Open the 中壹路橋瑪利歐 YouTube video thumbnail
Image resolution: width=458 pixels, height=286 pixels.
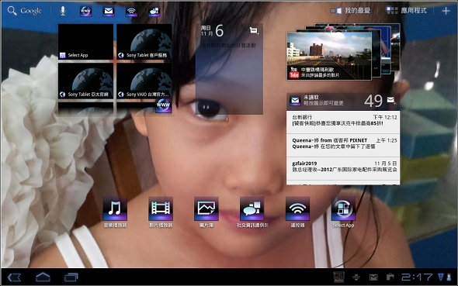pyautogui.click(x=329, y=56)
